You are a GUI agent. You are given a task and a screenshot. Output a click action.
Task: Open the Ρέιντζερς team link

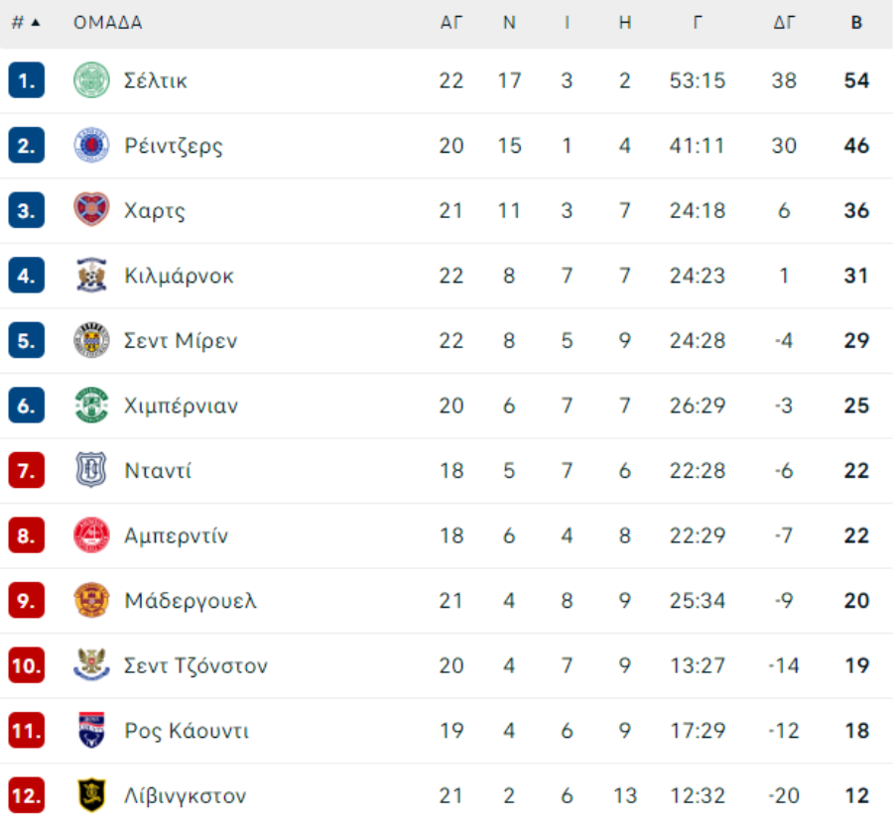tap(174, 146)
